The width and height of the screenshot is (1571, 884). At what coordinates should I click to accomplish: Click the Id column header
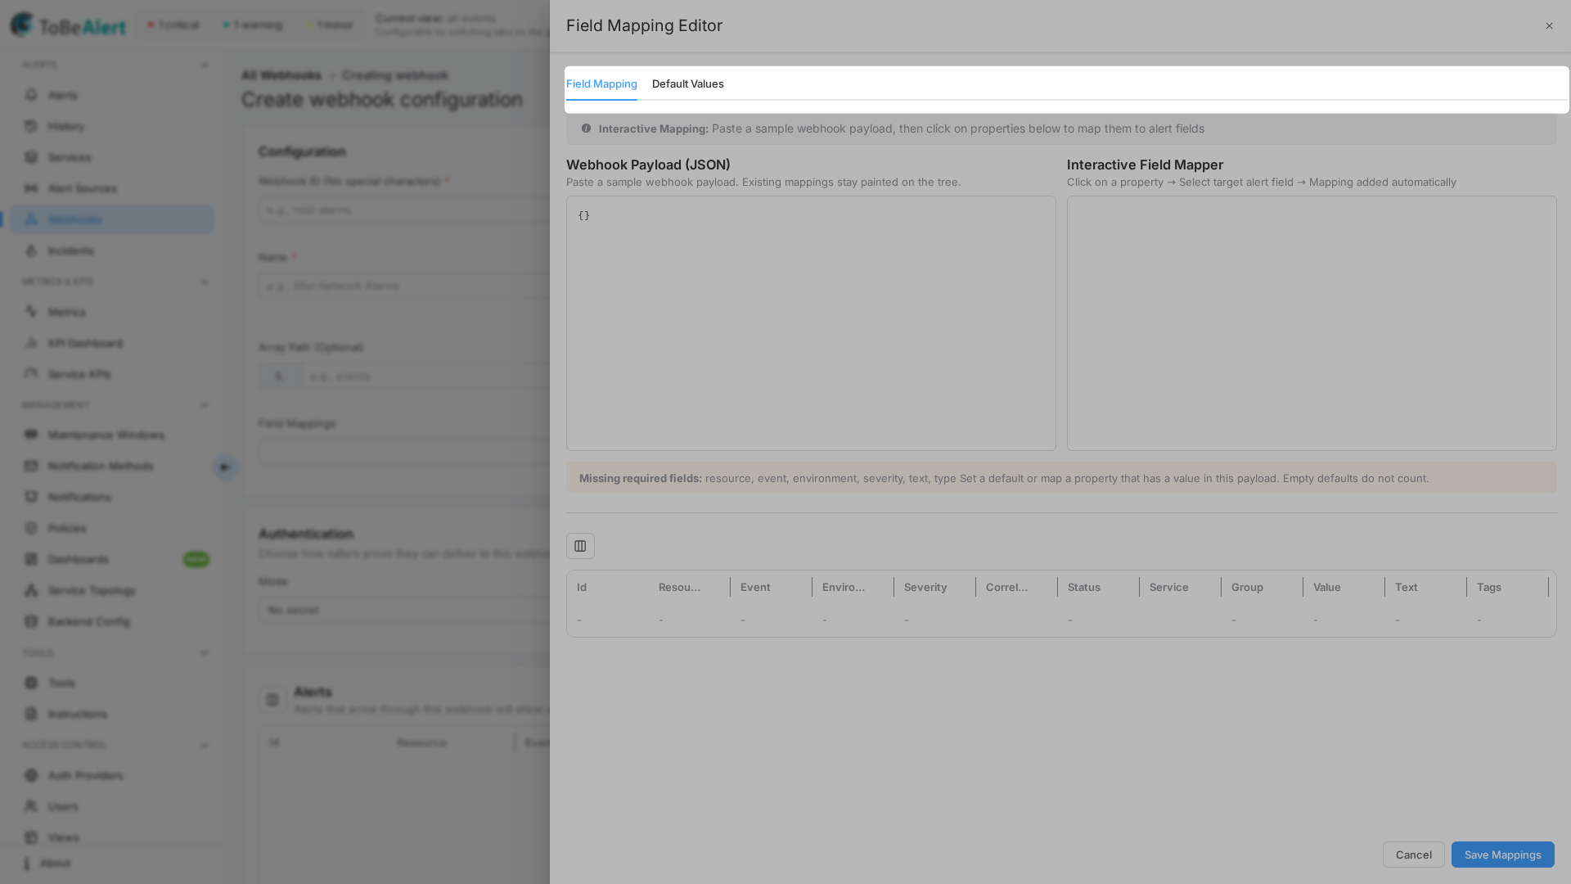pos(581,587)
